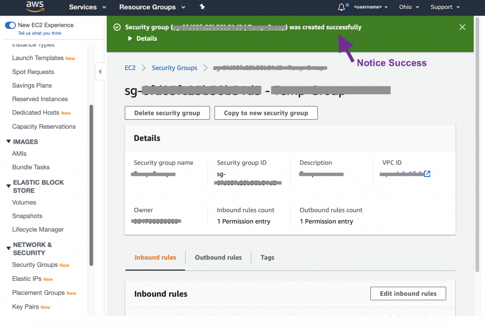Click Copy to new security group
The height and width of the screenshot is (326, 485).
pyautogui.click(x=266, y=113)
